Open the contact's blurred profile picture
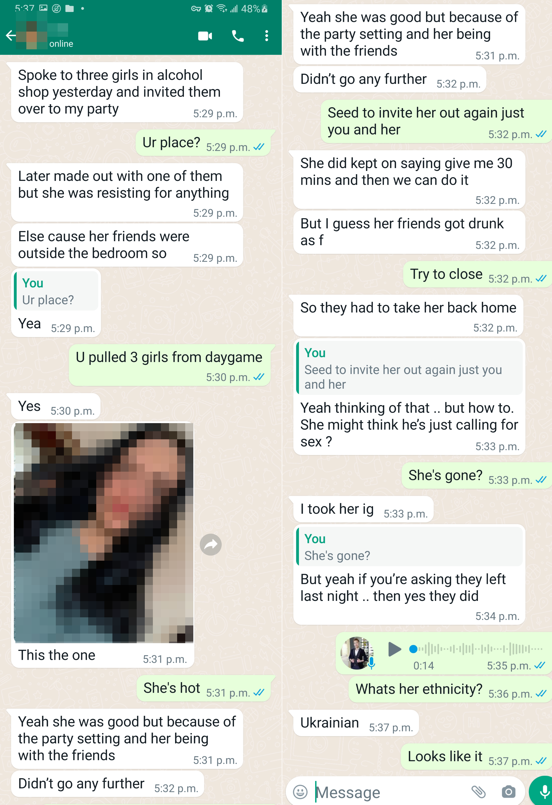The width and height of the screenshot is (552, 805). tap(31, 35)
